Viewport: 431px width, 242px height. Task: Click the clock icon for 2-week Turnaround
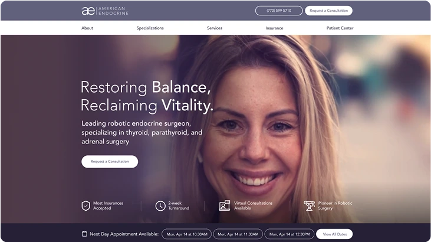coord(160,205)
